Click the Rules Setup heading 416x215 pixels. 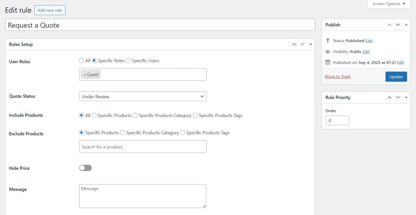21,44
